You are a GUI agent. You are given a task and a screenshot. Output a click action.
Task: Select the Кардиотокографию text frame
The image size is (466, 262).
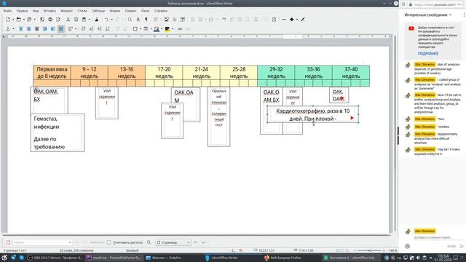tap(312, 115)
